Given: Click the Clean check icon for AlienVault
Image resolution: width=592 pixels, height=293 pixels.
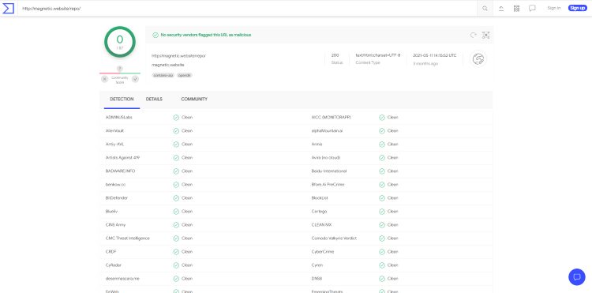Looking at the screenshot, I should pyautogui.click(x=176, y=130).
